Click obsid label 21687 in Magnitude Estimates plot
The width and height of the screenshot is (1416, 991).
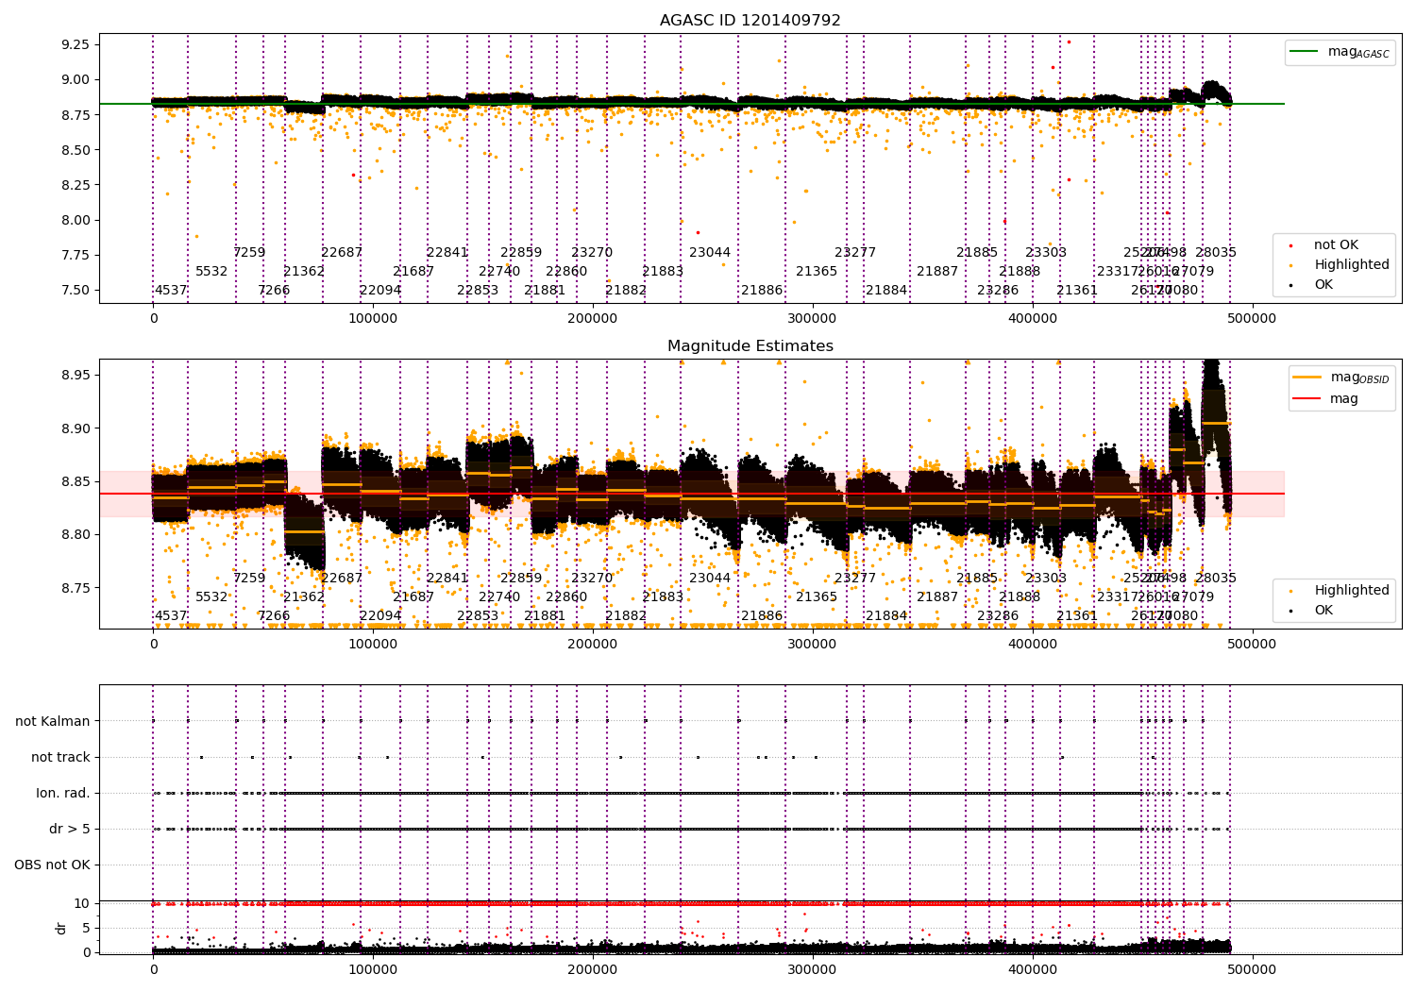click(x=413, y=597)
